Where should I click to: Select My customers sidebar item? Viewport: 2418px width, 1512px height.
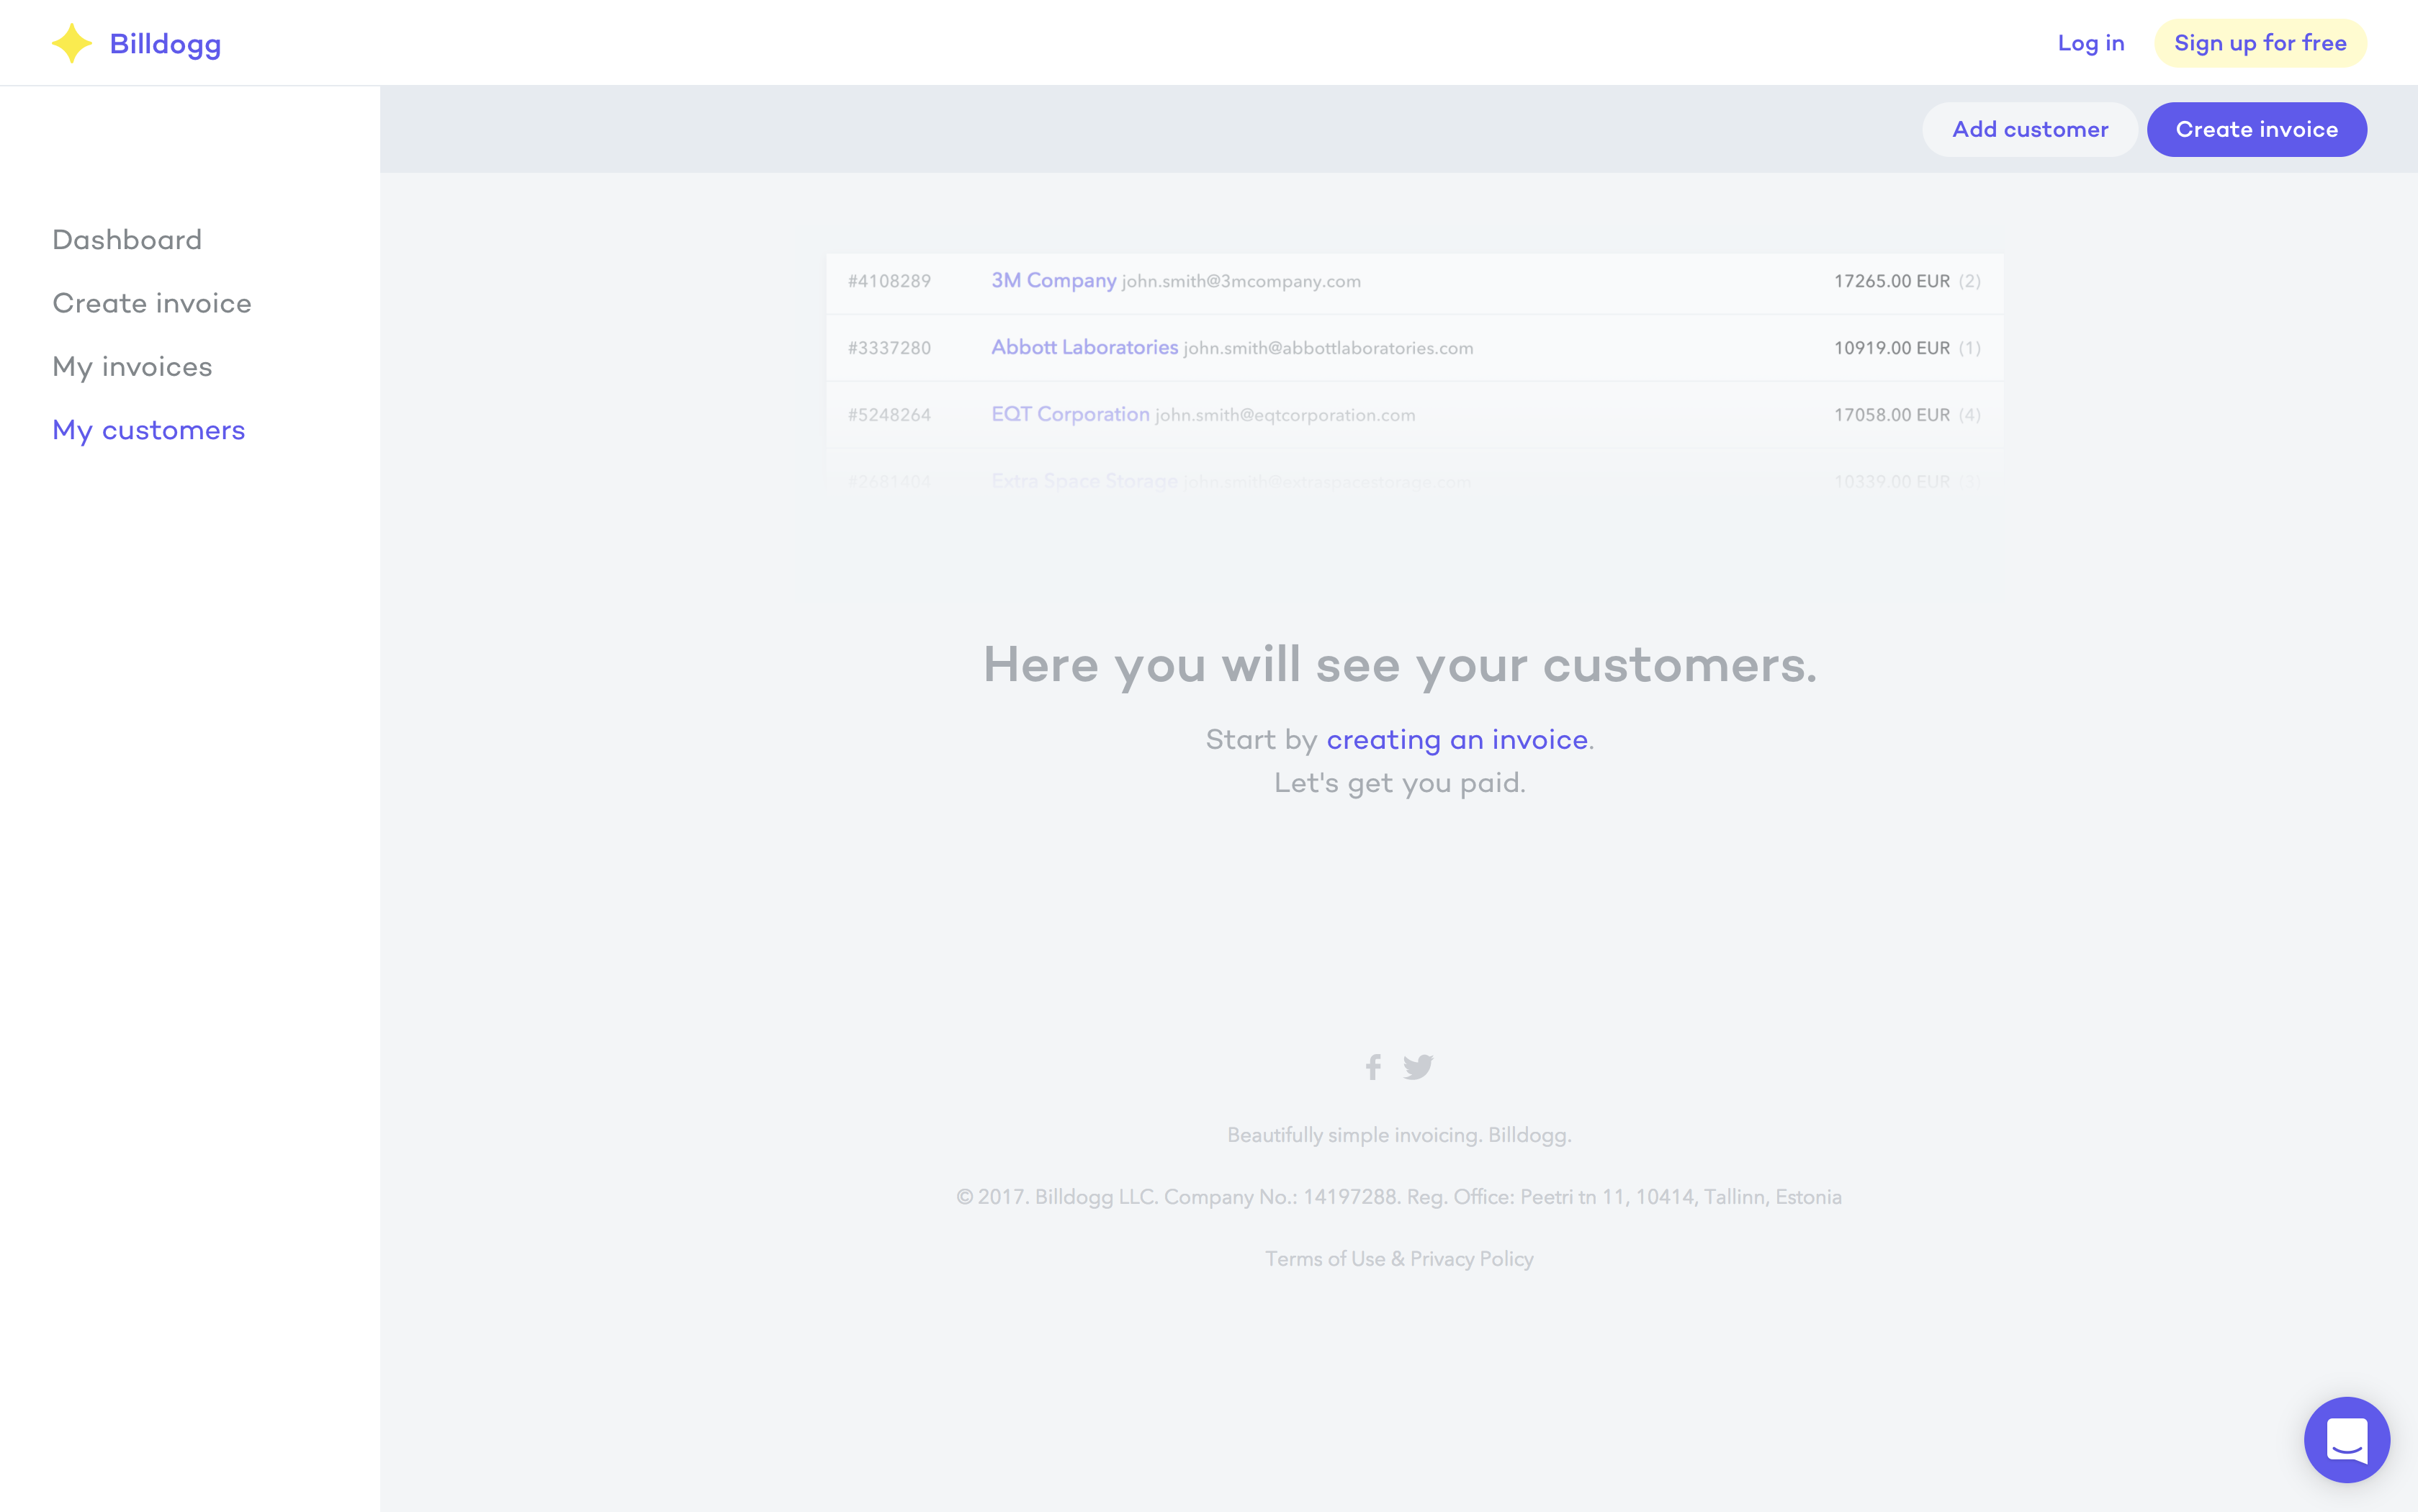(x=149, y=430)
